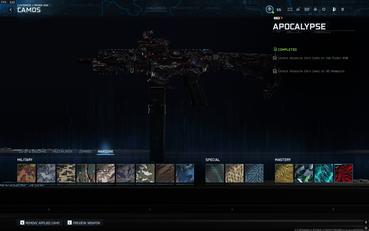Open the settings gear icon
Image resolution: width=369 pixels, height=231 pixels.
(324, 9)
